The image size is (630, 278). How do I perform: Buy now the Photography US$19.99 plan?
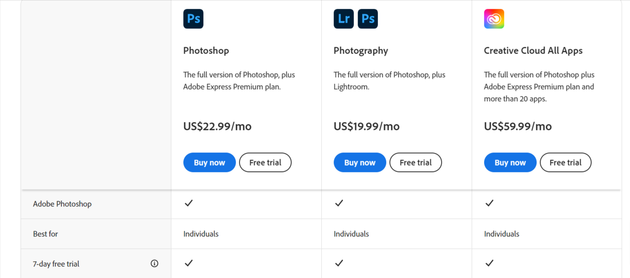(360, 162)
